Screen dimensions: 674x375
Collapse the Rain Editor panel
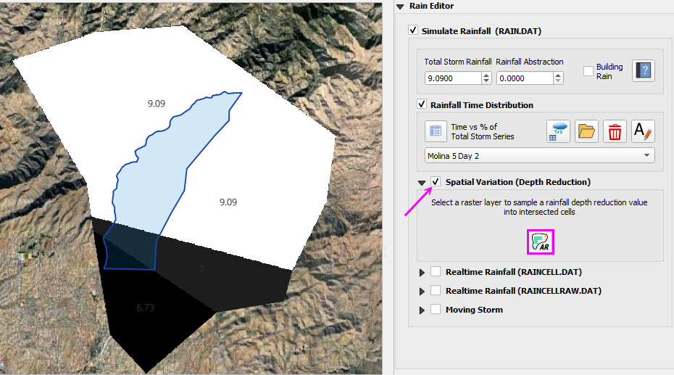pos(400,7)
